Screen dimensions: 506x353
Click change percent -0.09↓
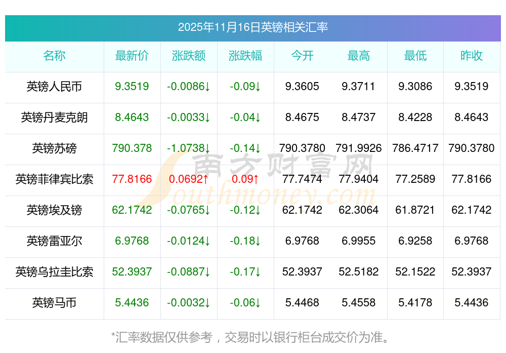pyautogui.click(x=245, y=87)
